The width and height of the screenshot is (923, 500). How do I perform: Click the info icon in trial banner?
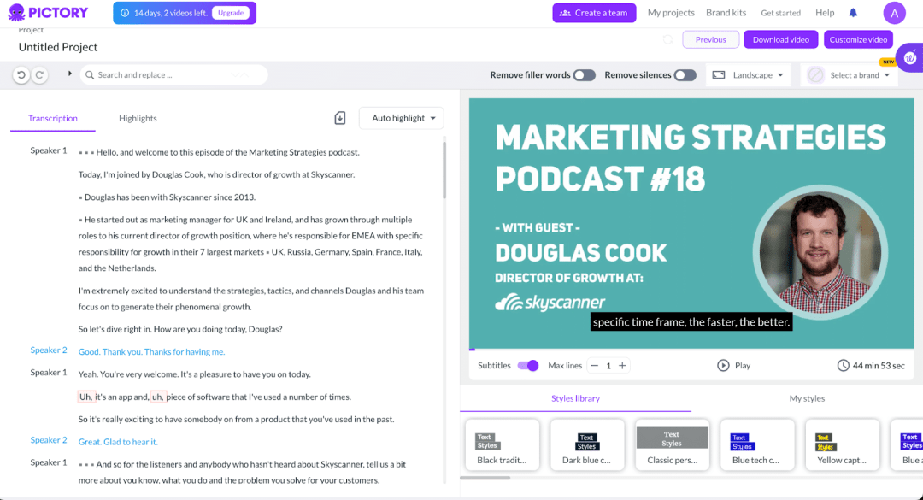[124, 13]
